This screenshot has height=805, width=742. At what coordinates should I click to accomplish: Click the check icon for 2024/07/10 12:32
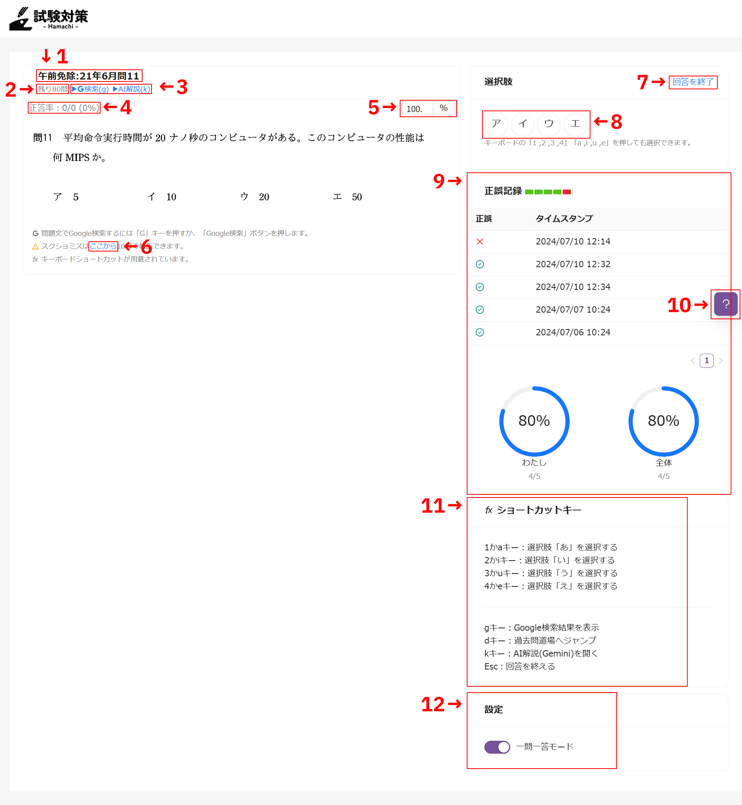tap(479, 264)
